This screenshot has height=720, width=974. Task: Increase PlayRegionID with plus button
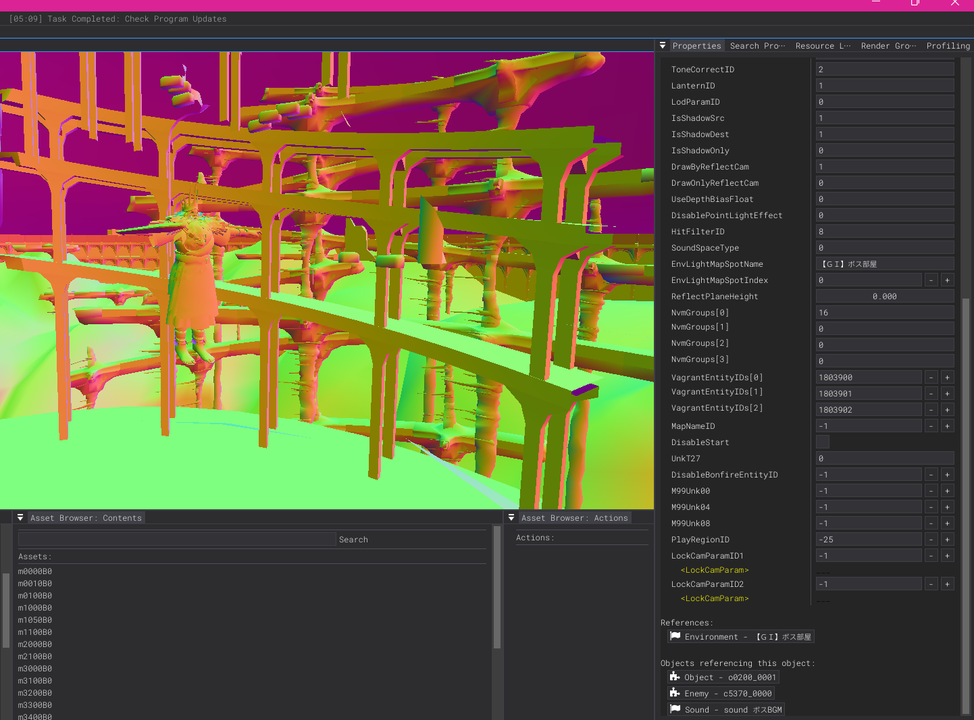coord(948,539)
